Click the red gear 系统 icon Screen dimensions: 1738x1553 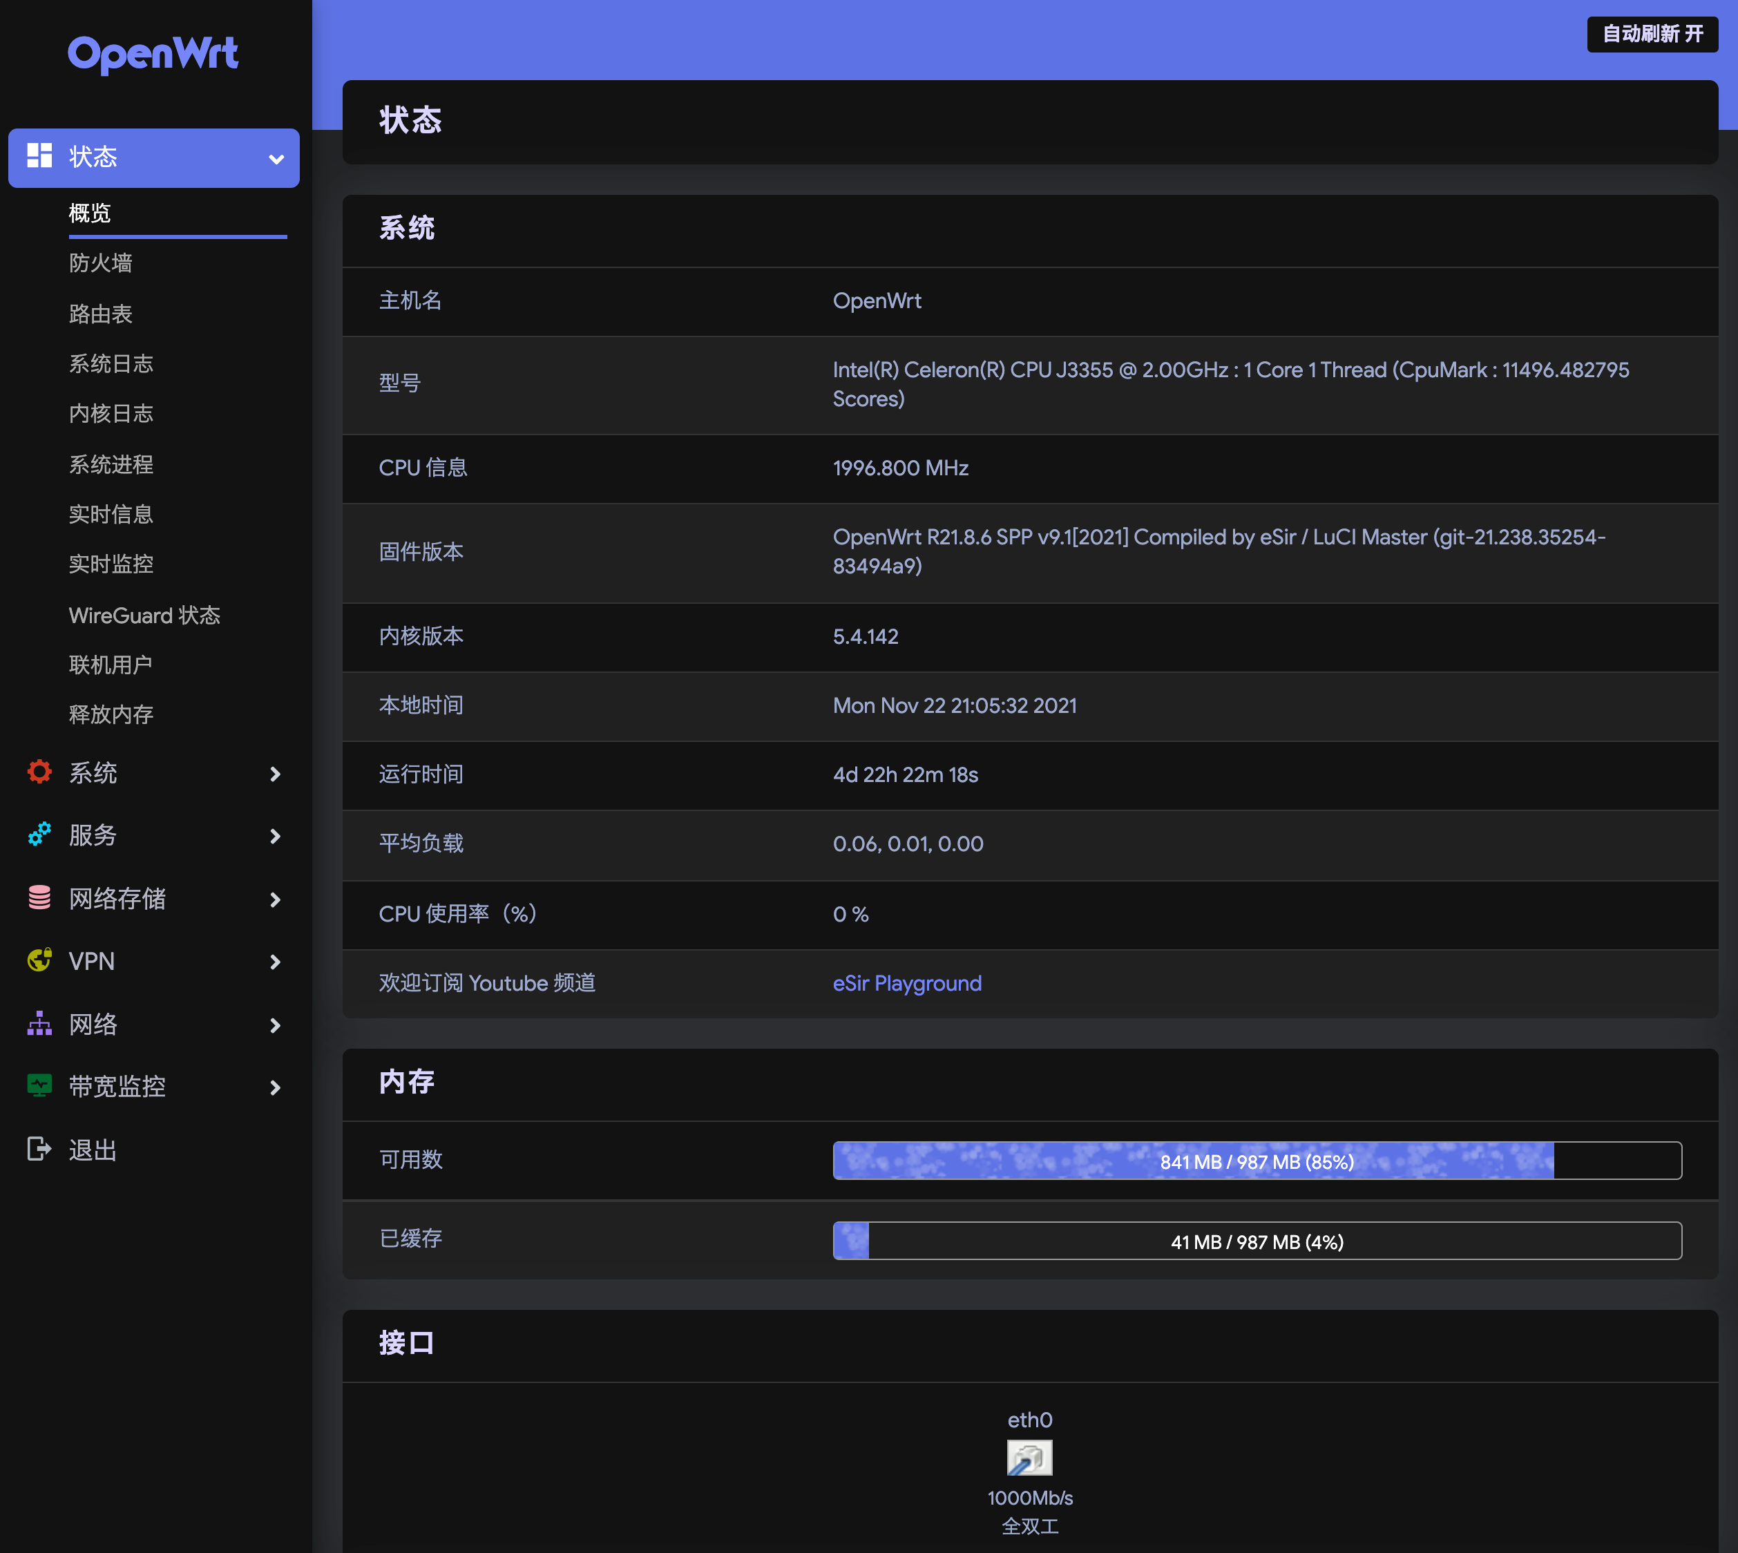[x=39, y=772]
